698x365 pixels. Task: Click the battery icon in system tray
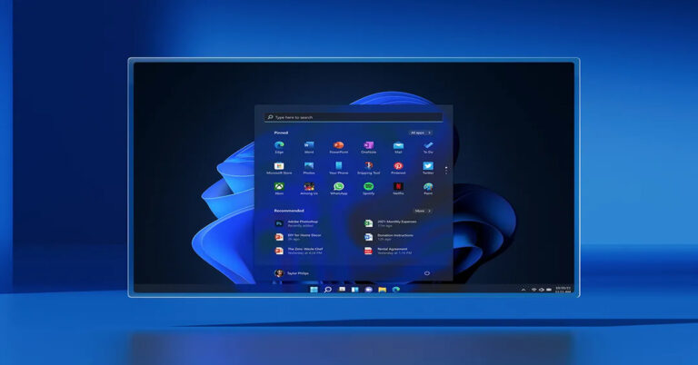(x=549, y=290)
